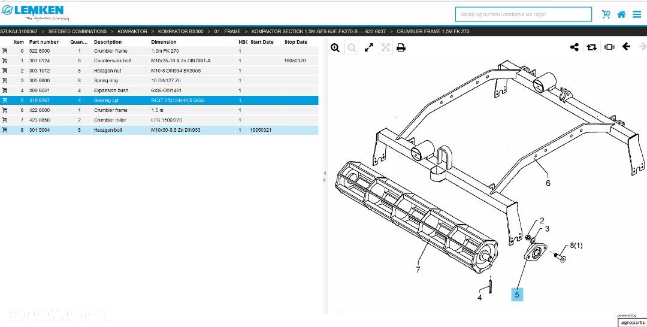The width and height of the screenshot is (647, 327).
Task: Click dimension LFK 1500/270
Action: pyautogui.click(x=167, y=120)
